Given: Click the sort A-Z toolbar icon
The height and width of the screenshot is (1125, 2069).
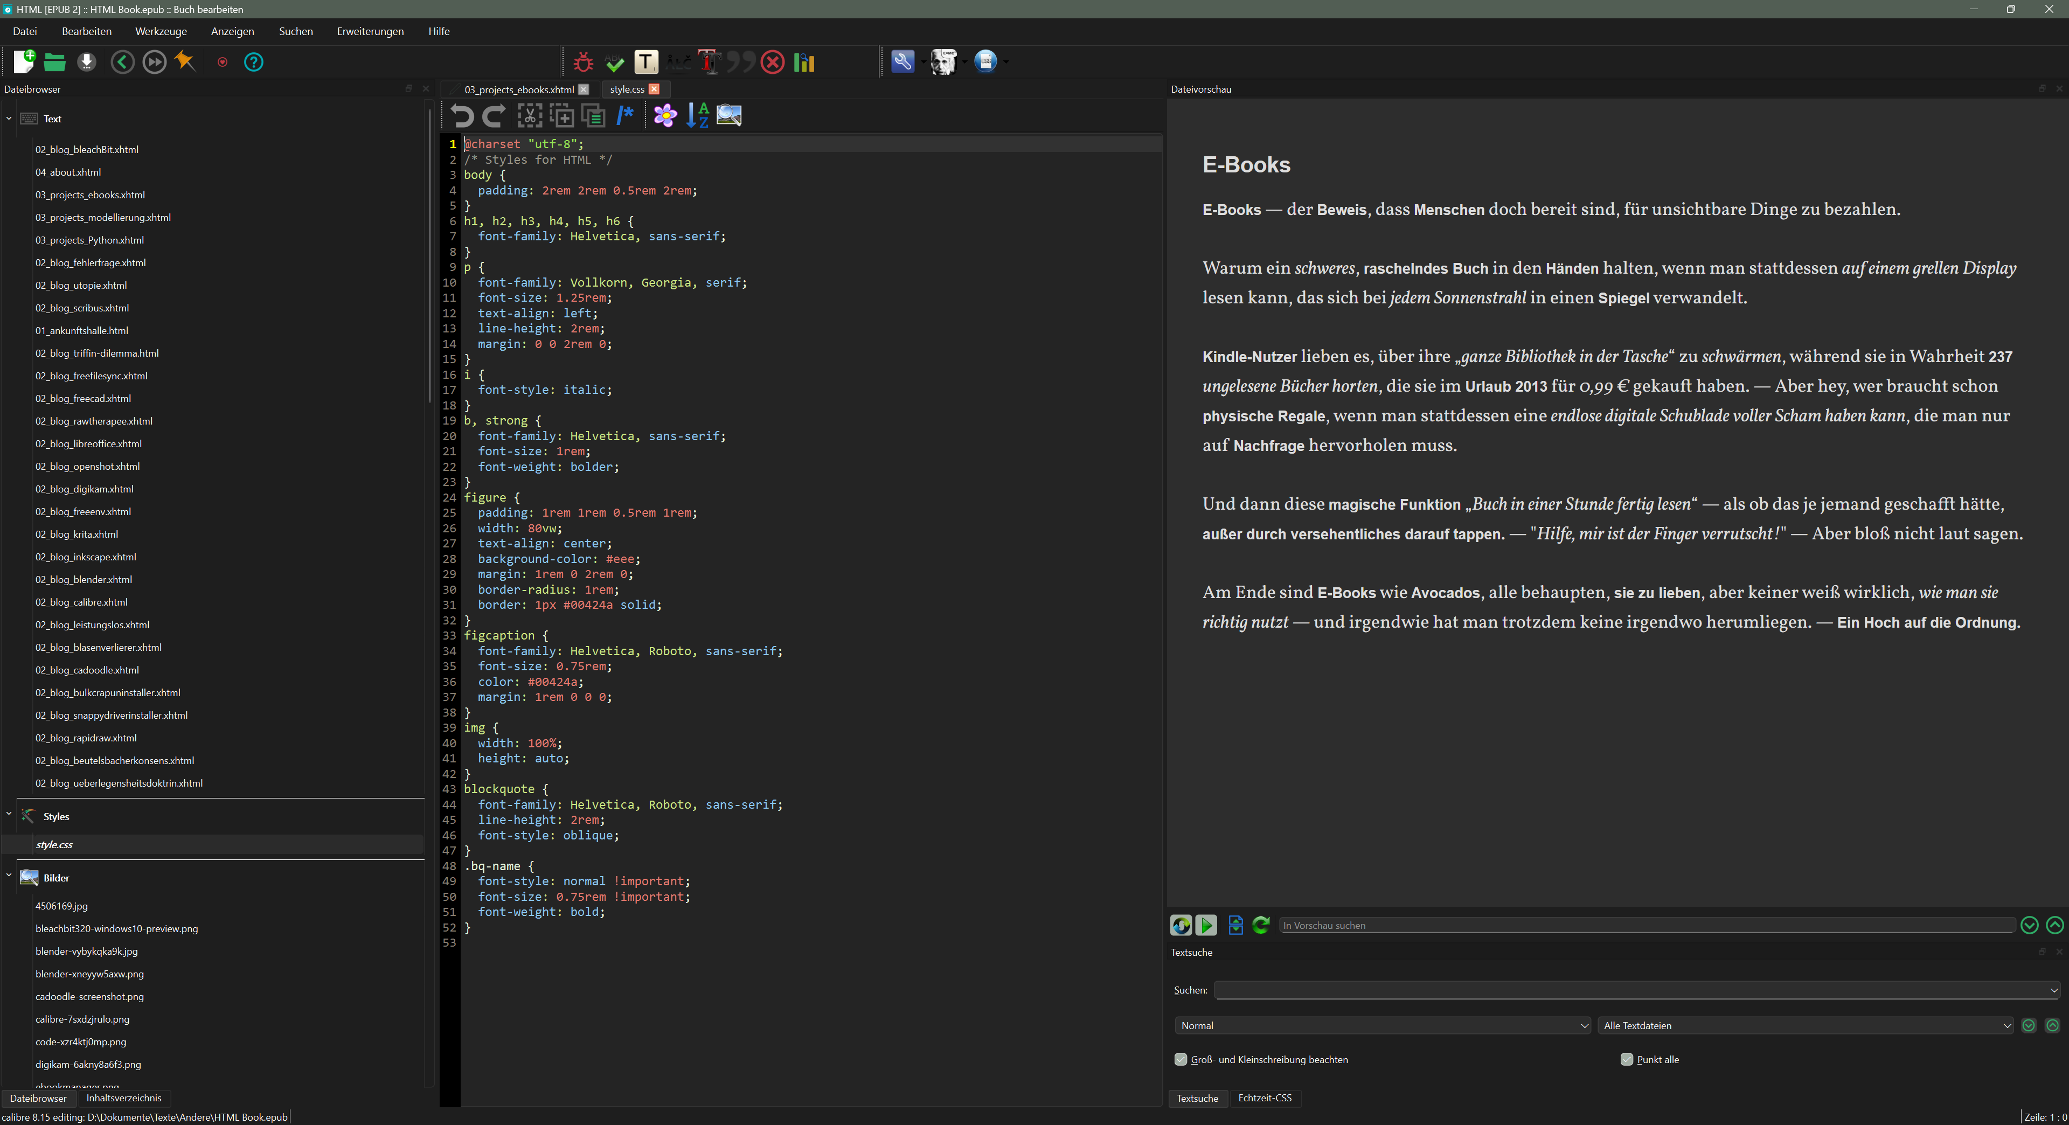Looking at the screenshot, I should tap(697, 116).
